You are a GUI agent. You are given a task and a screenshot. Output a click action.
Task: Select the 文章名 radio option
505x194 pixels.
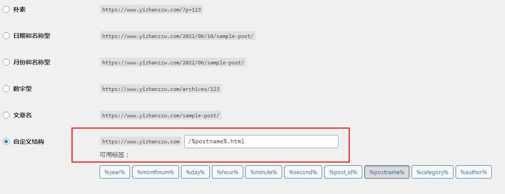coord(6,115)
